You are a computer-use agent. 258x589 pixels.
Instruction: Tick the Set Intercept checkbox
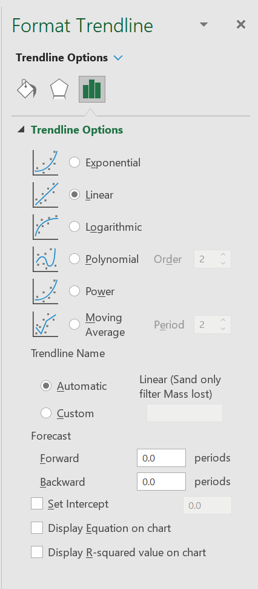click(x=37, y=504)
